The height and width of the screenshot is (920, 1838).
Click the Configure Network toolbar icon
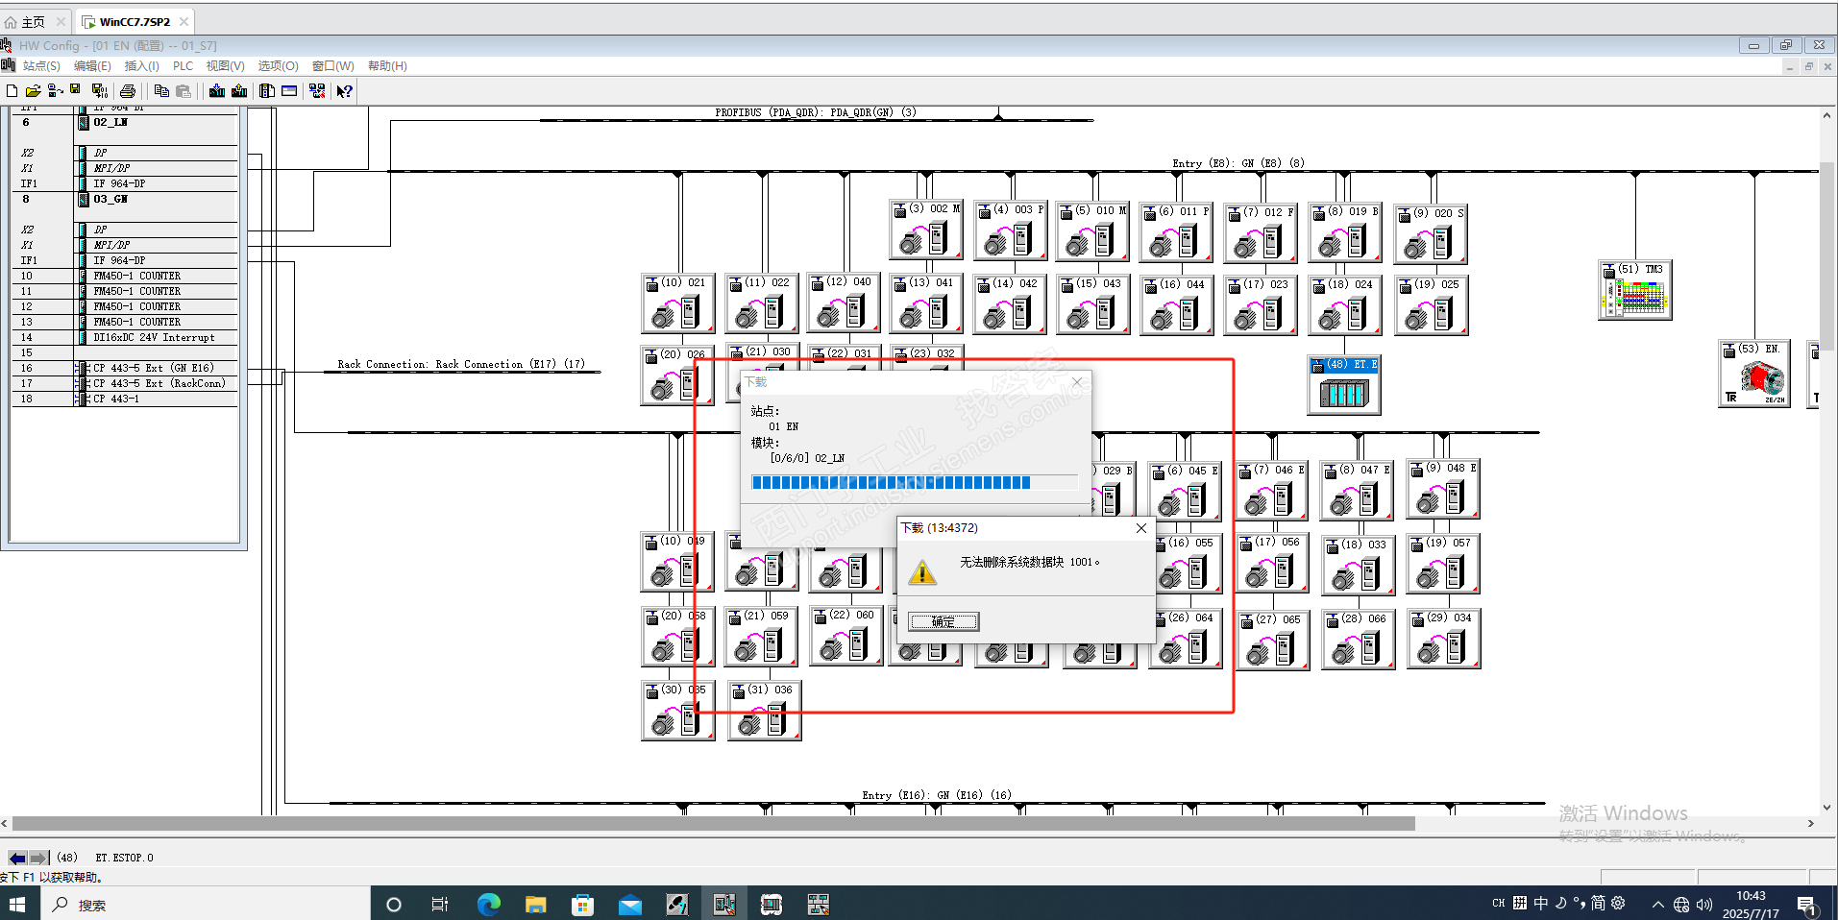point(317,91)
